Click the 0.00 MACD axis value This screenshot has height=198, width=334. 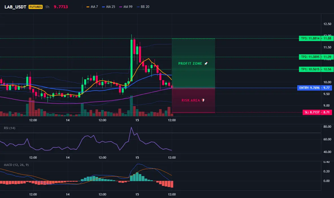(x=327, y=181)
